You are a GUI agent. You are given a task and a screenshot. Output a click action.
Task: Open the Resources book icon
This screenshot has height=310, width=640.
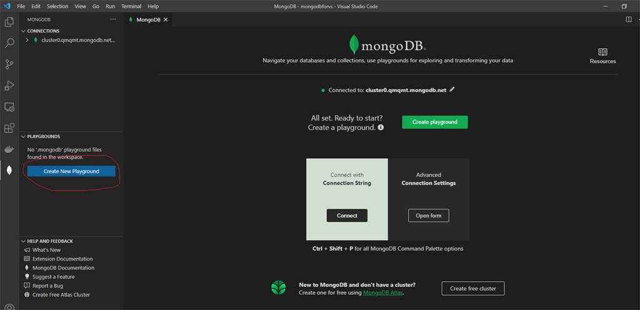603,52
